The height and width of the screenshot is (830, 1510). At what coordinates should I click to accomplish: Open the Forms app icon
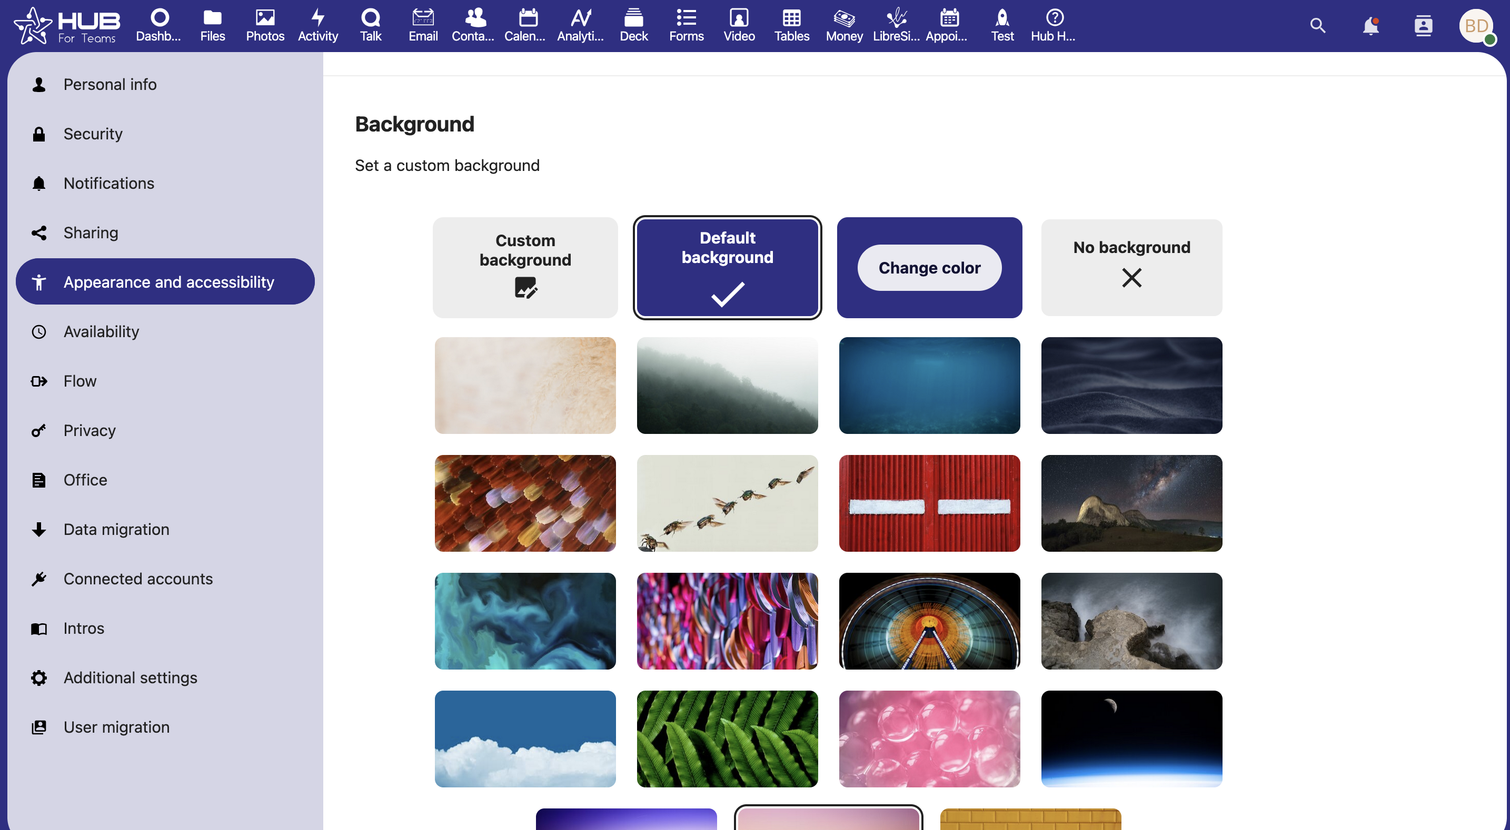(x=687, y=26)
